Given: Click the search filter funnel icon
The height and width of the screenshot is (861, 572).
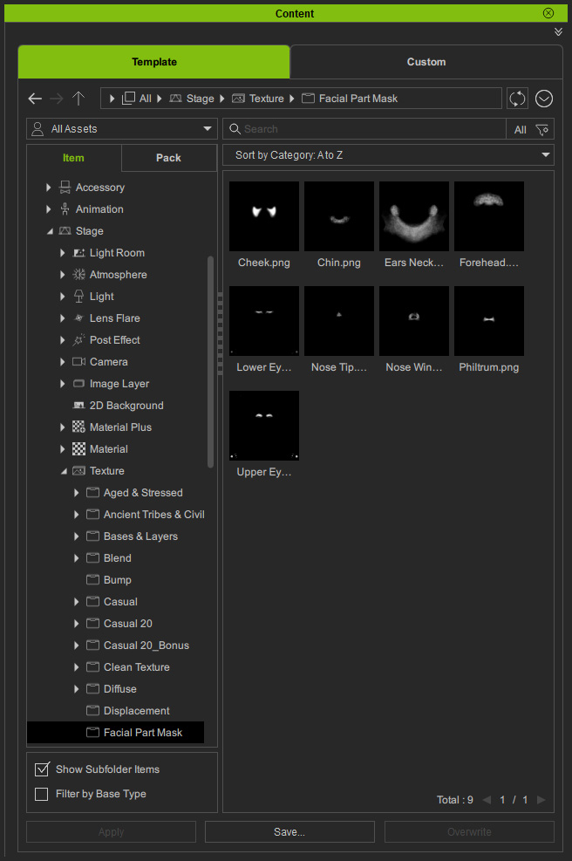Looking at the screenshot, I should click(x=542, y=129).
